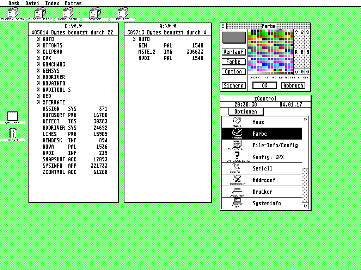This screenshot has height=270, width=361.
Task: Open the Desk menu
Action: (14, 4)
